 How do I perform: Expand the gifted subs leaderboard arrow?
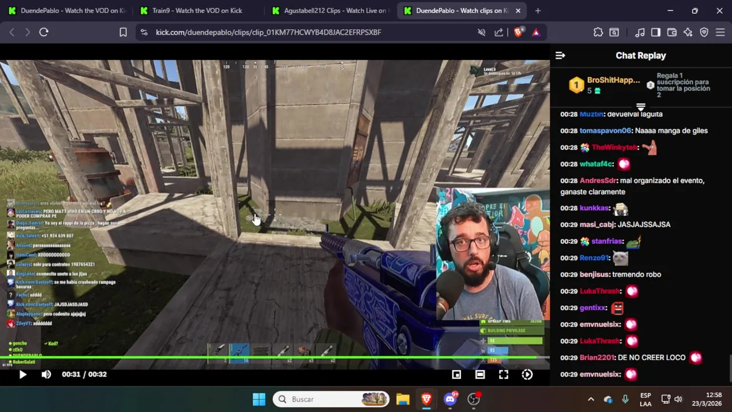pos(640,107)
